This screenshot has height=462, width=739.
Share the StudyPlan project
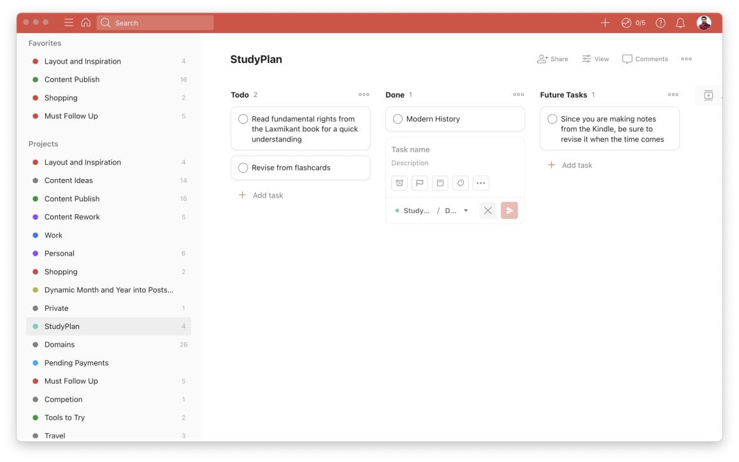tap(552, 59)
